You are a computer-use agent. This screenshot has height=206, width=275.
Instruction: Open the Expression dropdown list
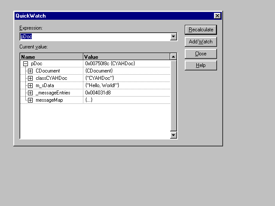[x=174, y=37]
